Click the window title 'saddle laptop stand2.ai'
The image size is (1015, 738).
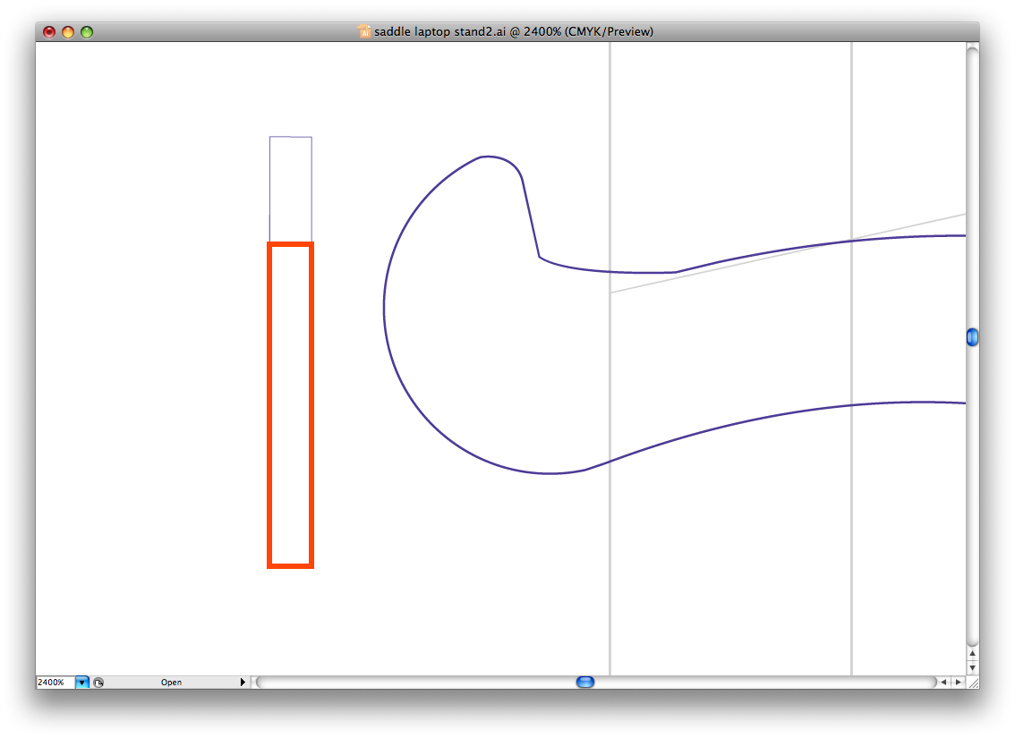click(440, 31)
